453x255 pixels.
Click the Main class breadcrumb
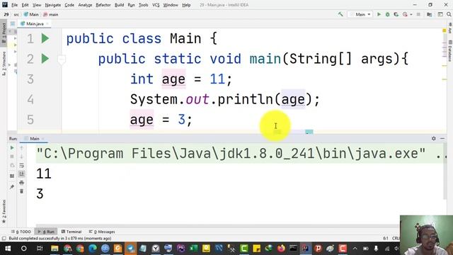tap(31, 14)
